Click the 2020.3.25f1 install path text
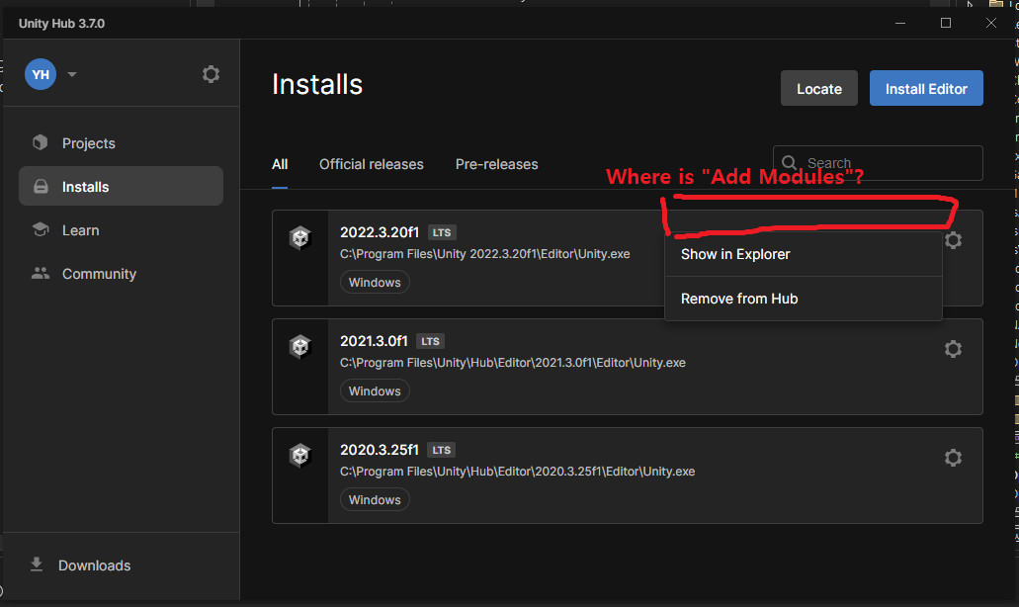Screen dimensions: 1019x607 tap(517, 472)
